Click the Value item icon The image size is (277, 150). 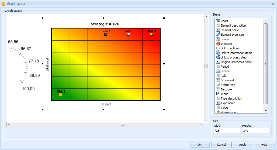(218, 108)
